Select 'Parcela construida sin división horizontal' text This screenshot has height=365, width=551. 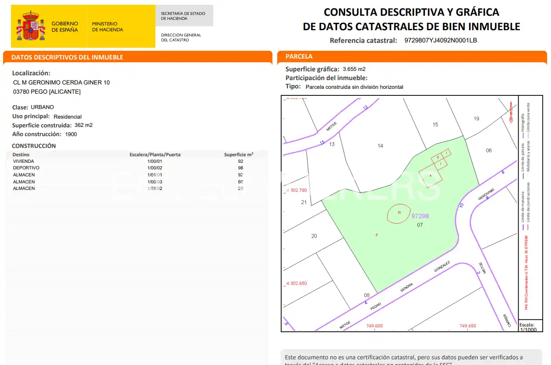(x=354, y=87)
